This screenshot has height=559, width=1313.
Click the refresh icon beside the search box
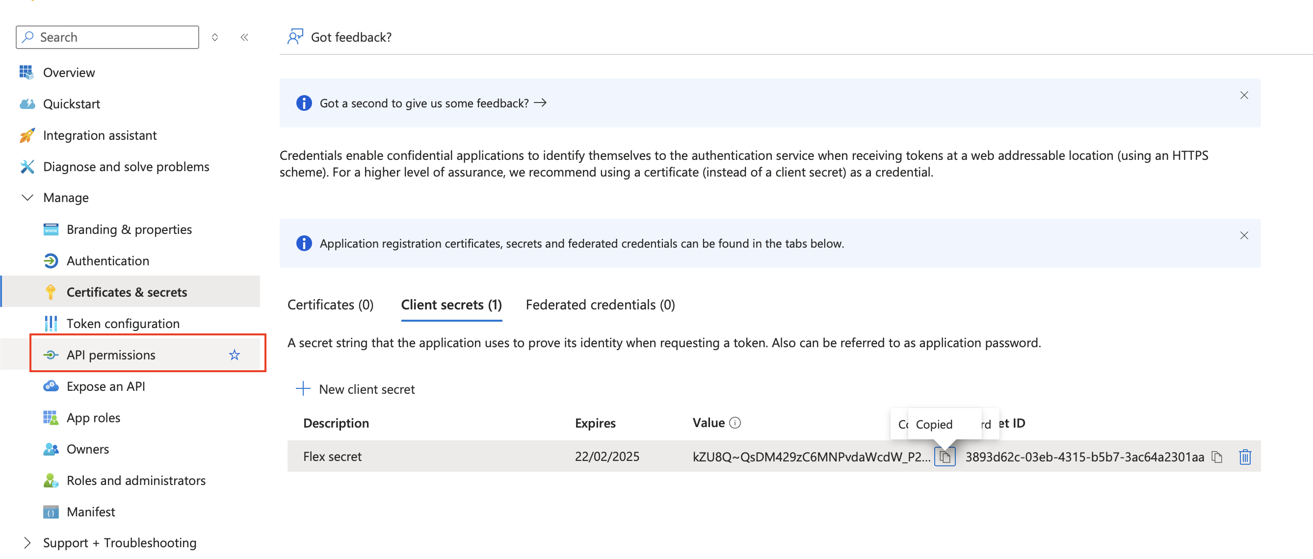coord(214,37)
